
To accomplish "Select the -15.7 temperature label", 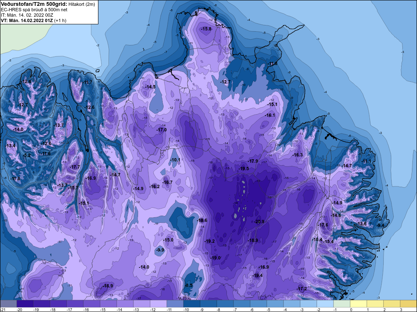I will point(73,188).
